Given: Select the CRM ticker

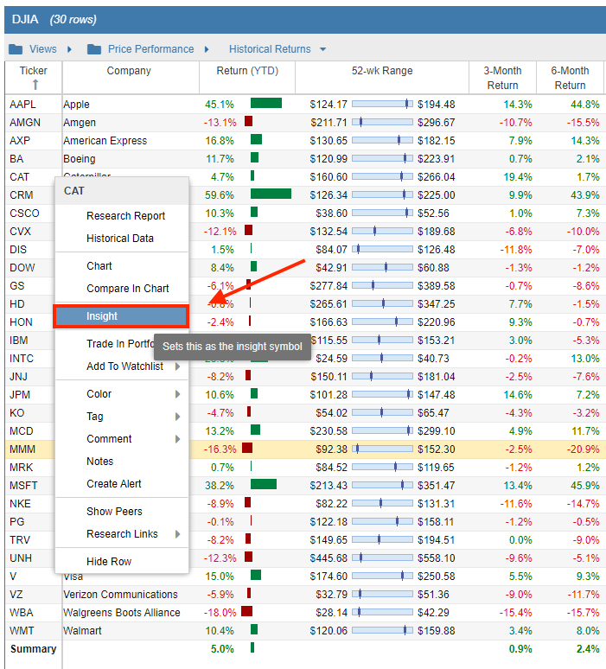Looking at the screenshot, I should pos(22,195).
